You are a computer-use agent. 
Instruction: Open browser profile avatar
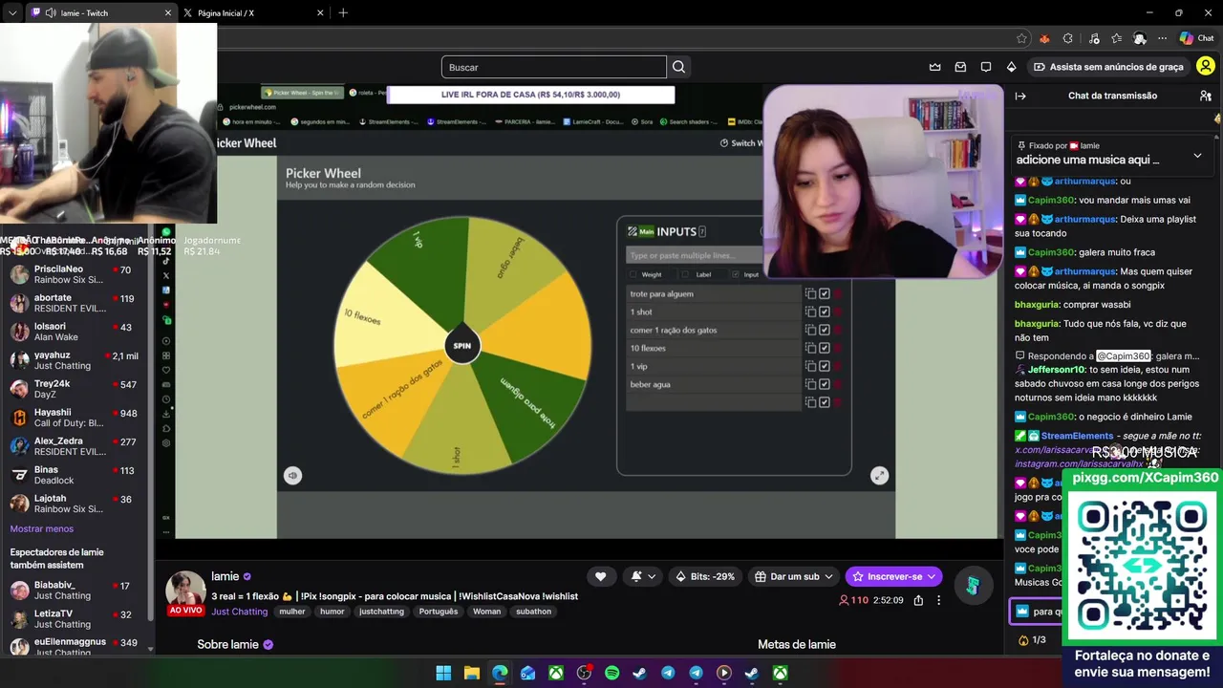pos(1140,38)
